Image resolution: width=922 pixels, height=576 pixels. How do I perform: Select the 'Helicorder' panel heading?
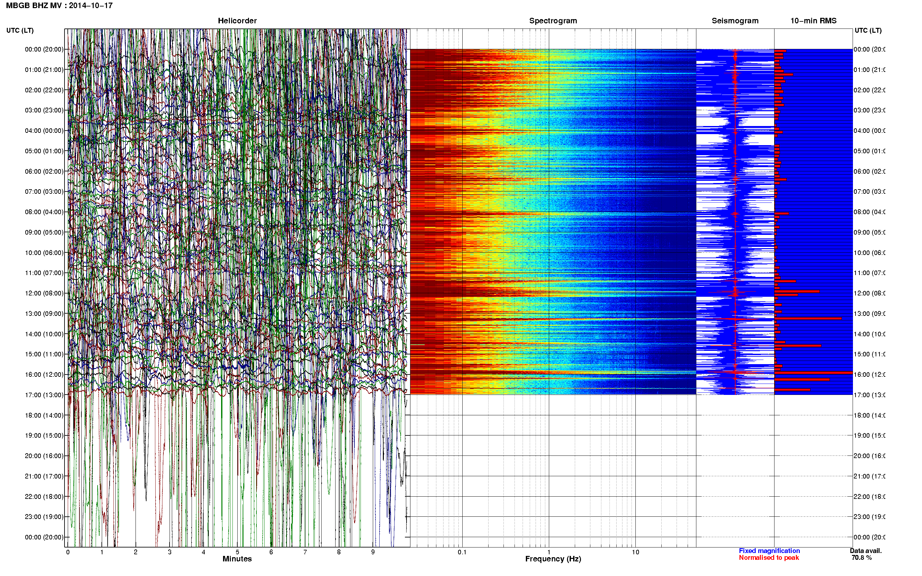click(x=237, y=21)
